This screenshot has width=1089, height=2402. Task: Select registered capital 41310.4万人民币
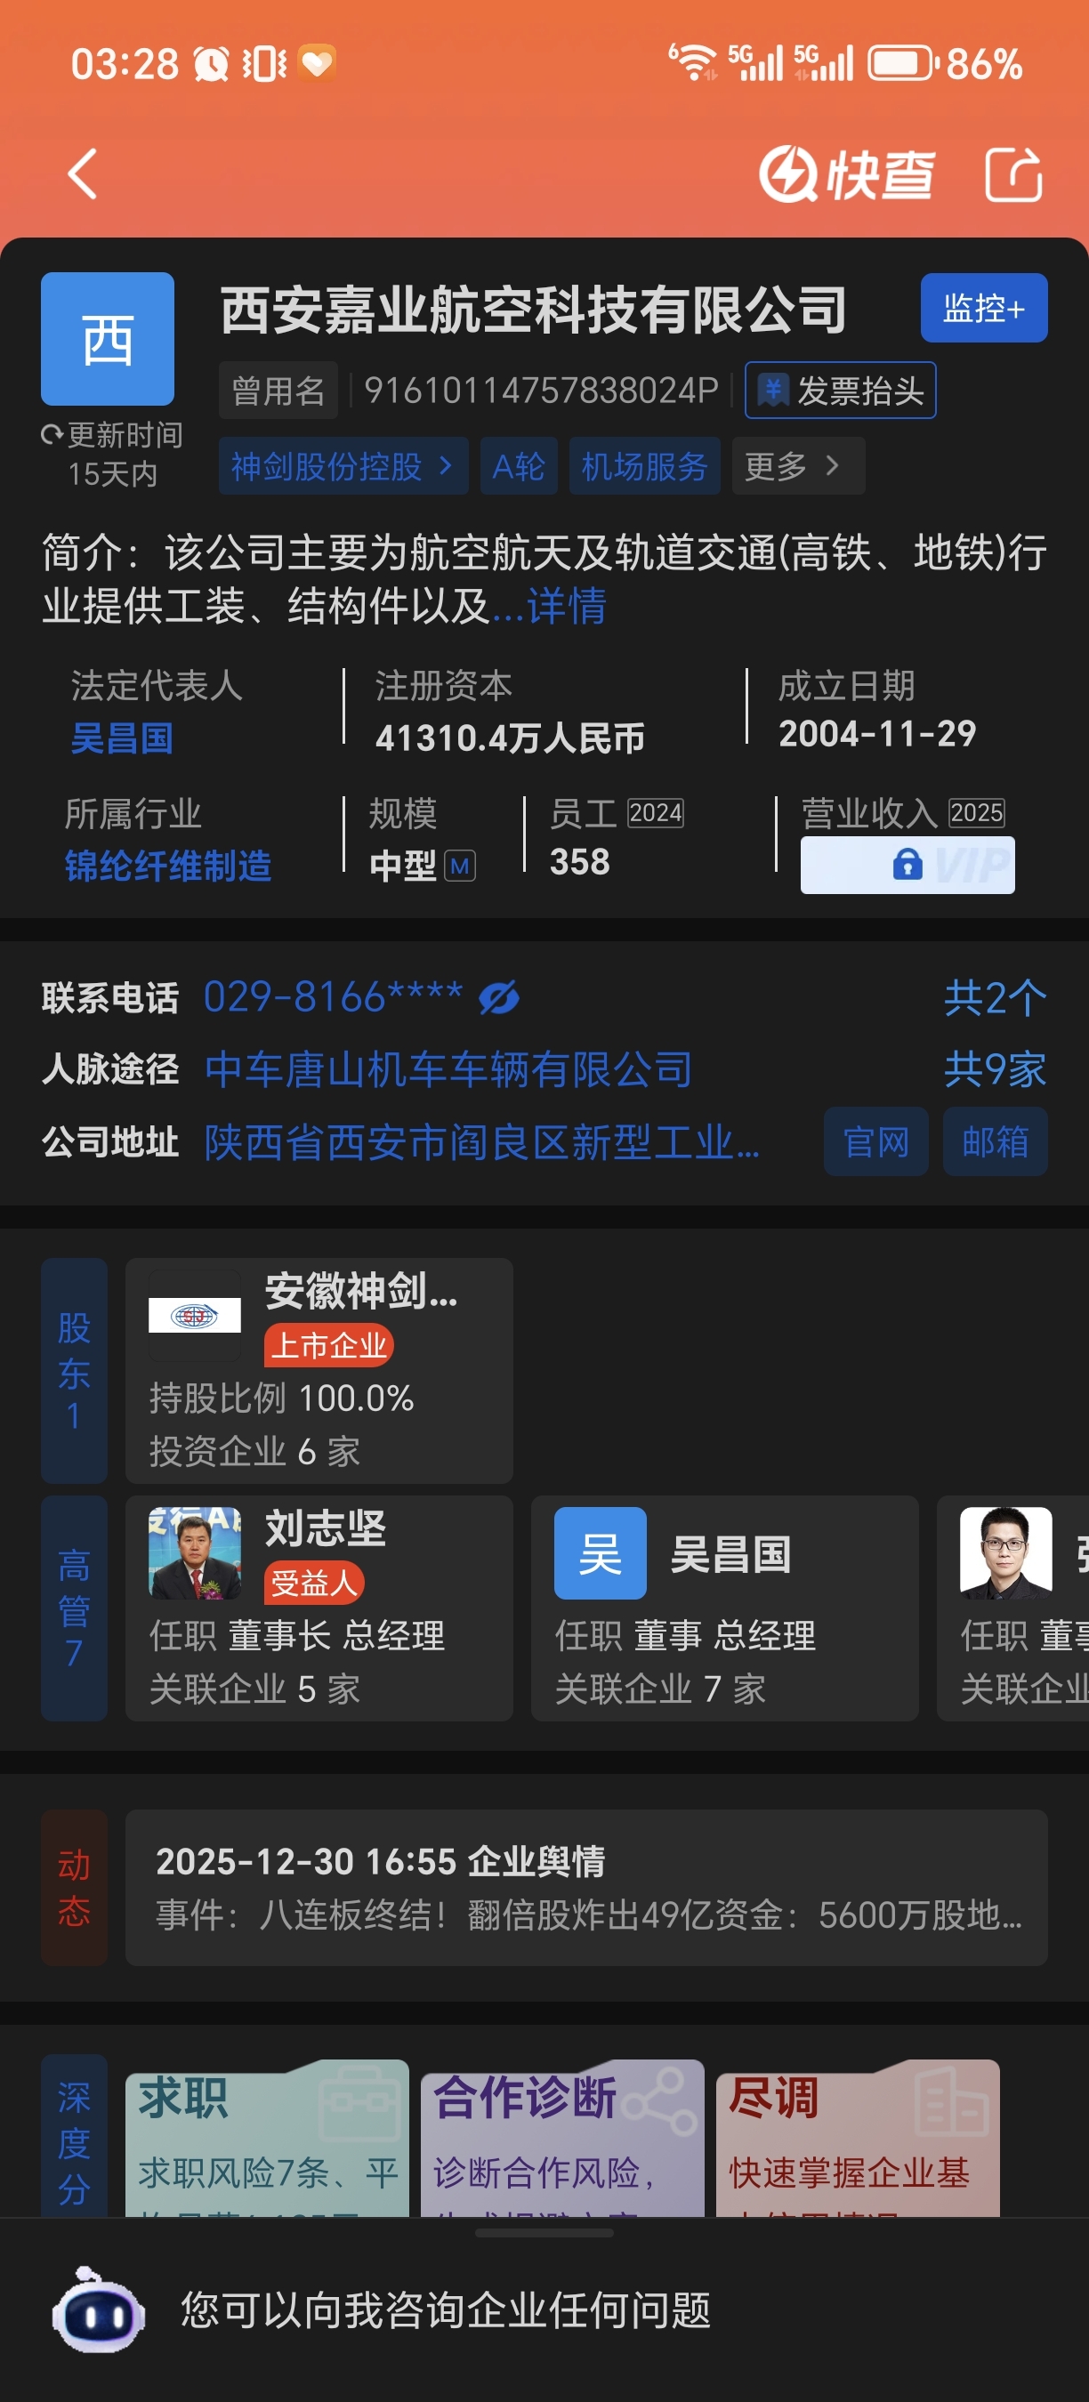(509, 738)
